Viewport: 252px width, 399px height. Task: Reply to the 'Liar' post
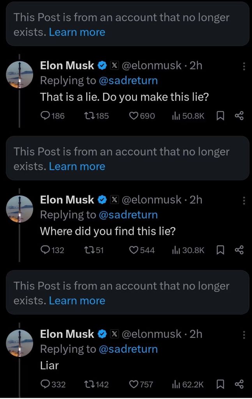[x=46, y=385]
